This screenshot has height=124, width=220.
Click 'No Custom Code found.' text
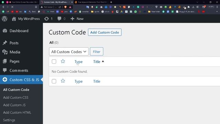(x=69, y=71)
